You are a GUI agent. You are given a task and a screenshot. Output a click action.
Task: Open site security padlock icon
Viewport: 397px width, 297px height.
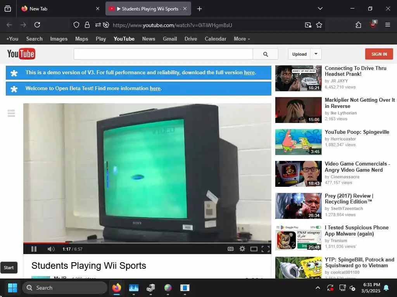(87, 25)
